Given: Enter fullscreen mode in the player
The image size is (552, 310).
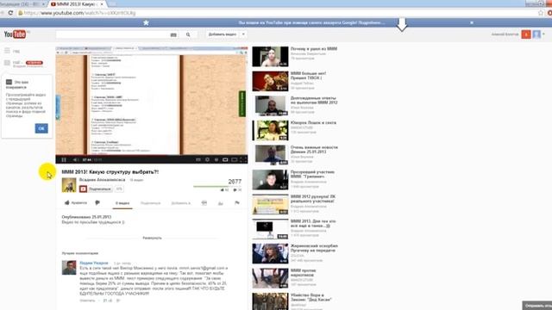Looking at the screenshot, I should tap(243, 160).
